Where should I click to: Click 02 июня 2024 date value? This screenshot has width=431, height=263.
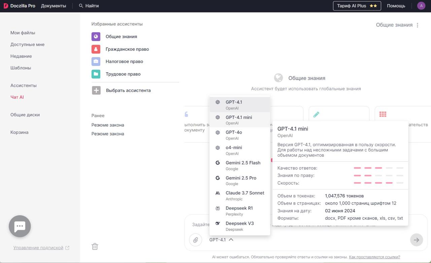[340, 211]
